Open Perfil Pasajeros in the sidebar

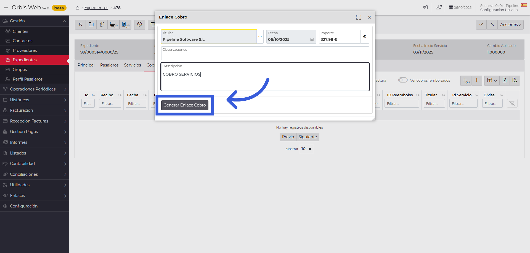click(x=35, y=79)
